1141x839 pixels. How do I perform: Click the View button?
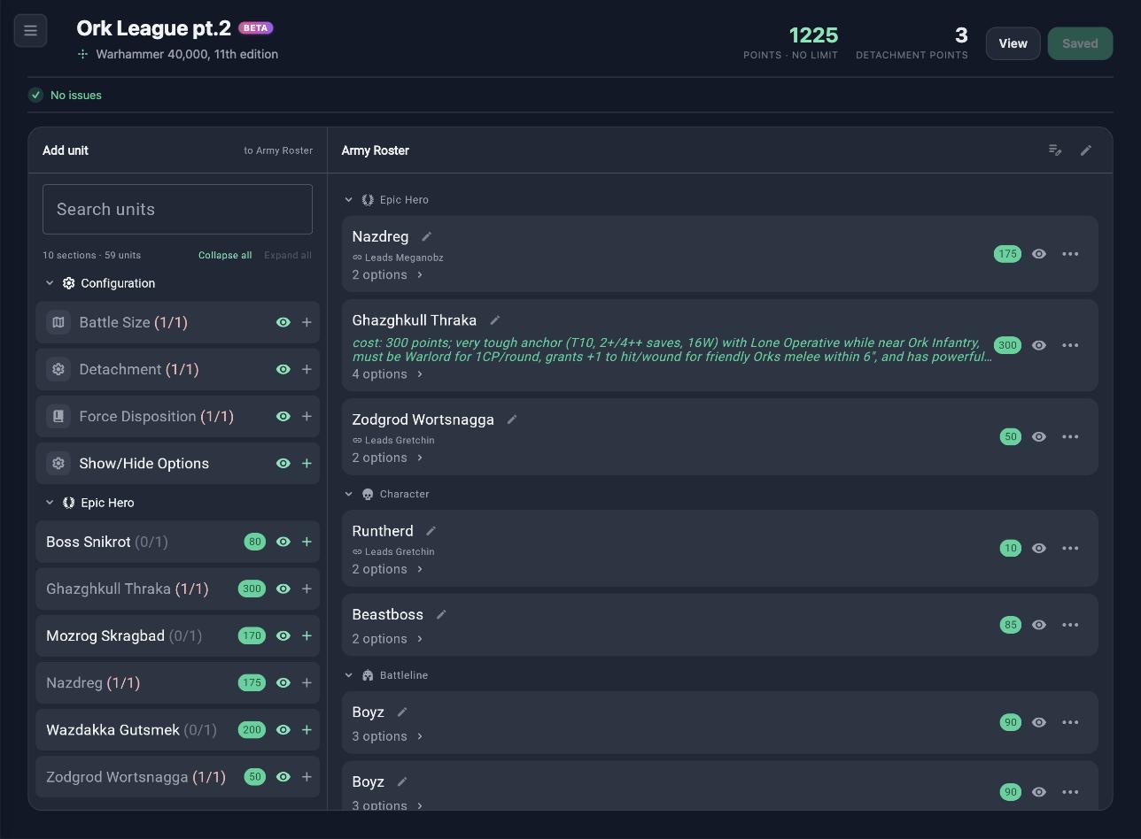pyautogui.click(x=1013, y=43)
